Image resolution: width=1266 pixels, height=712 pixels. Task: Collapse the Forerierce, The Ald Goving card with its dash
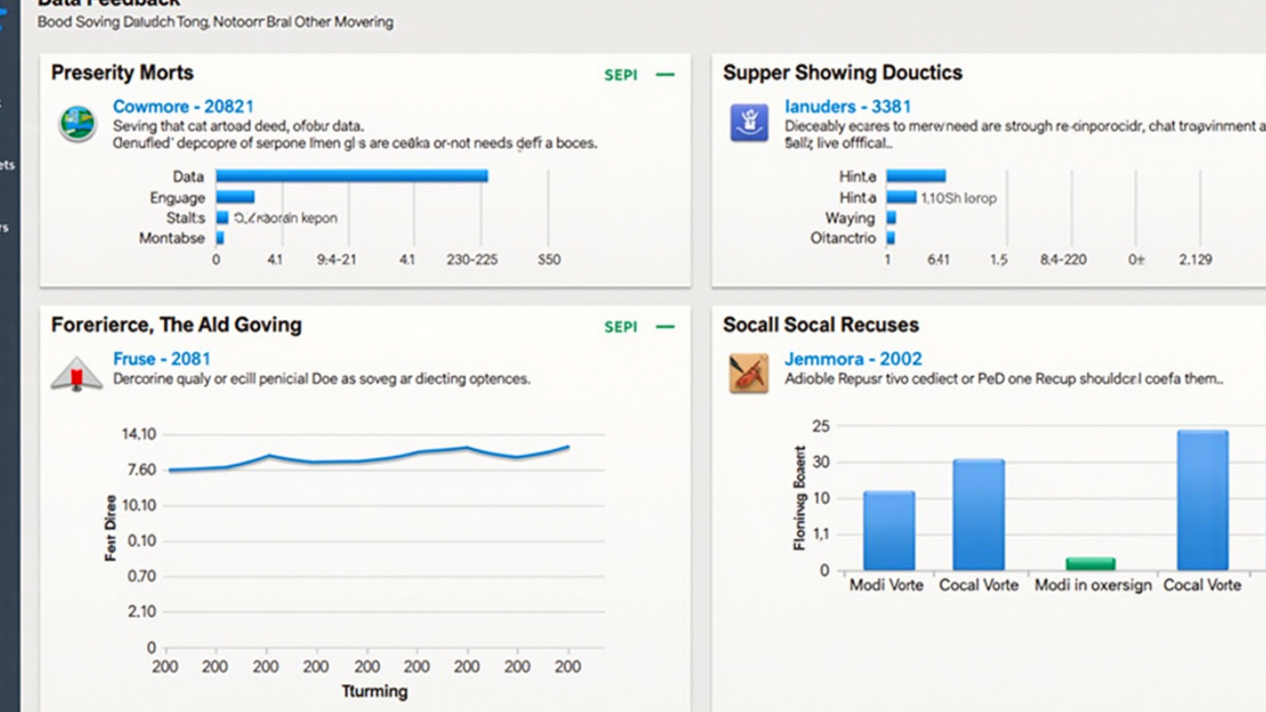(x=666, y=326)
